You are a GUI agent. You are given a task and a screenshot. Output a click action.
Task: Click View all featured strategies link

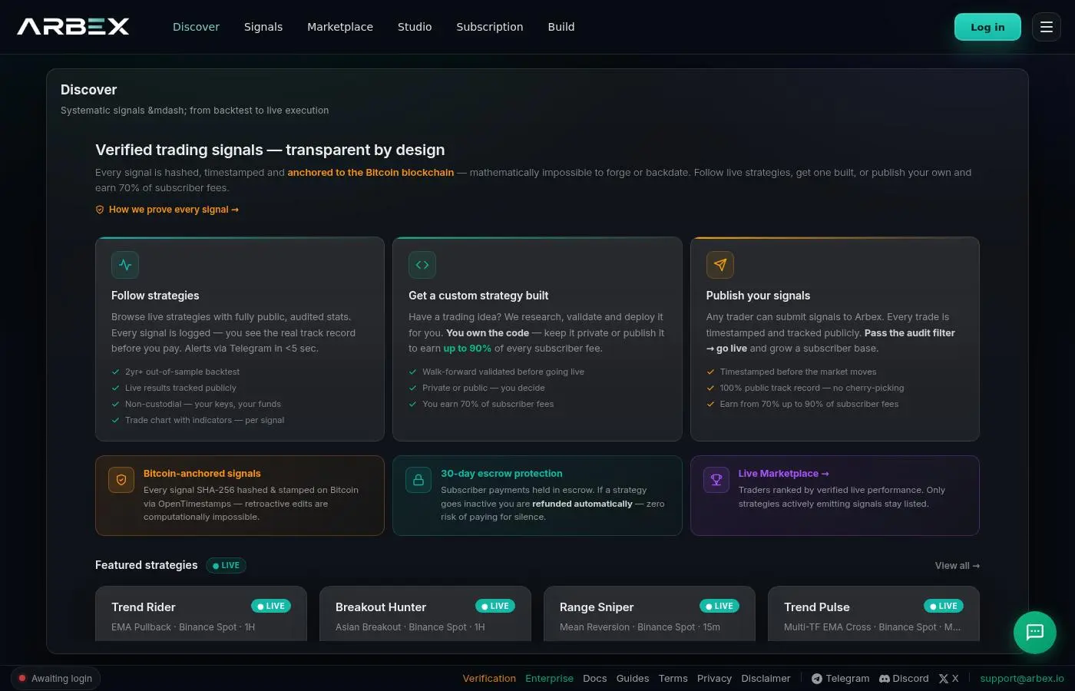pyautogui.click(x=957, y=566)
